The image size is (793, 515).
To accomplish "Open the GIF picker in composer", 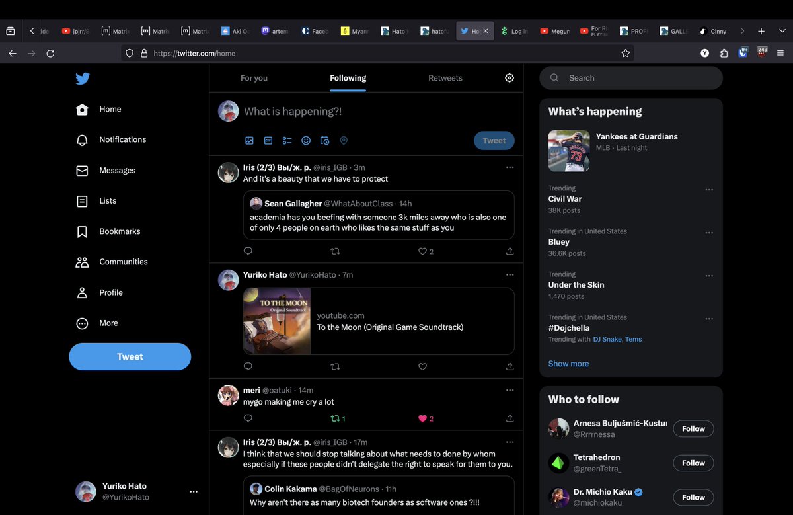I will [x=268, y=141].
